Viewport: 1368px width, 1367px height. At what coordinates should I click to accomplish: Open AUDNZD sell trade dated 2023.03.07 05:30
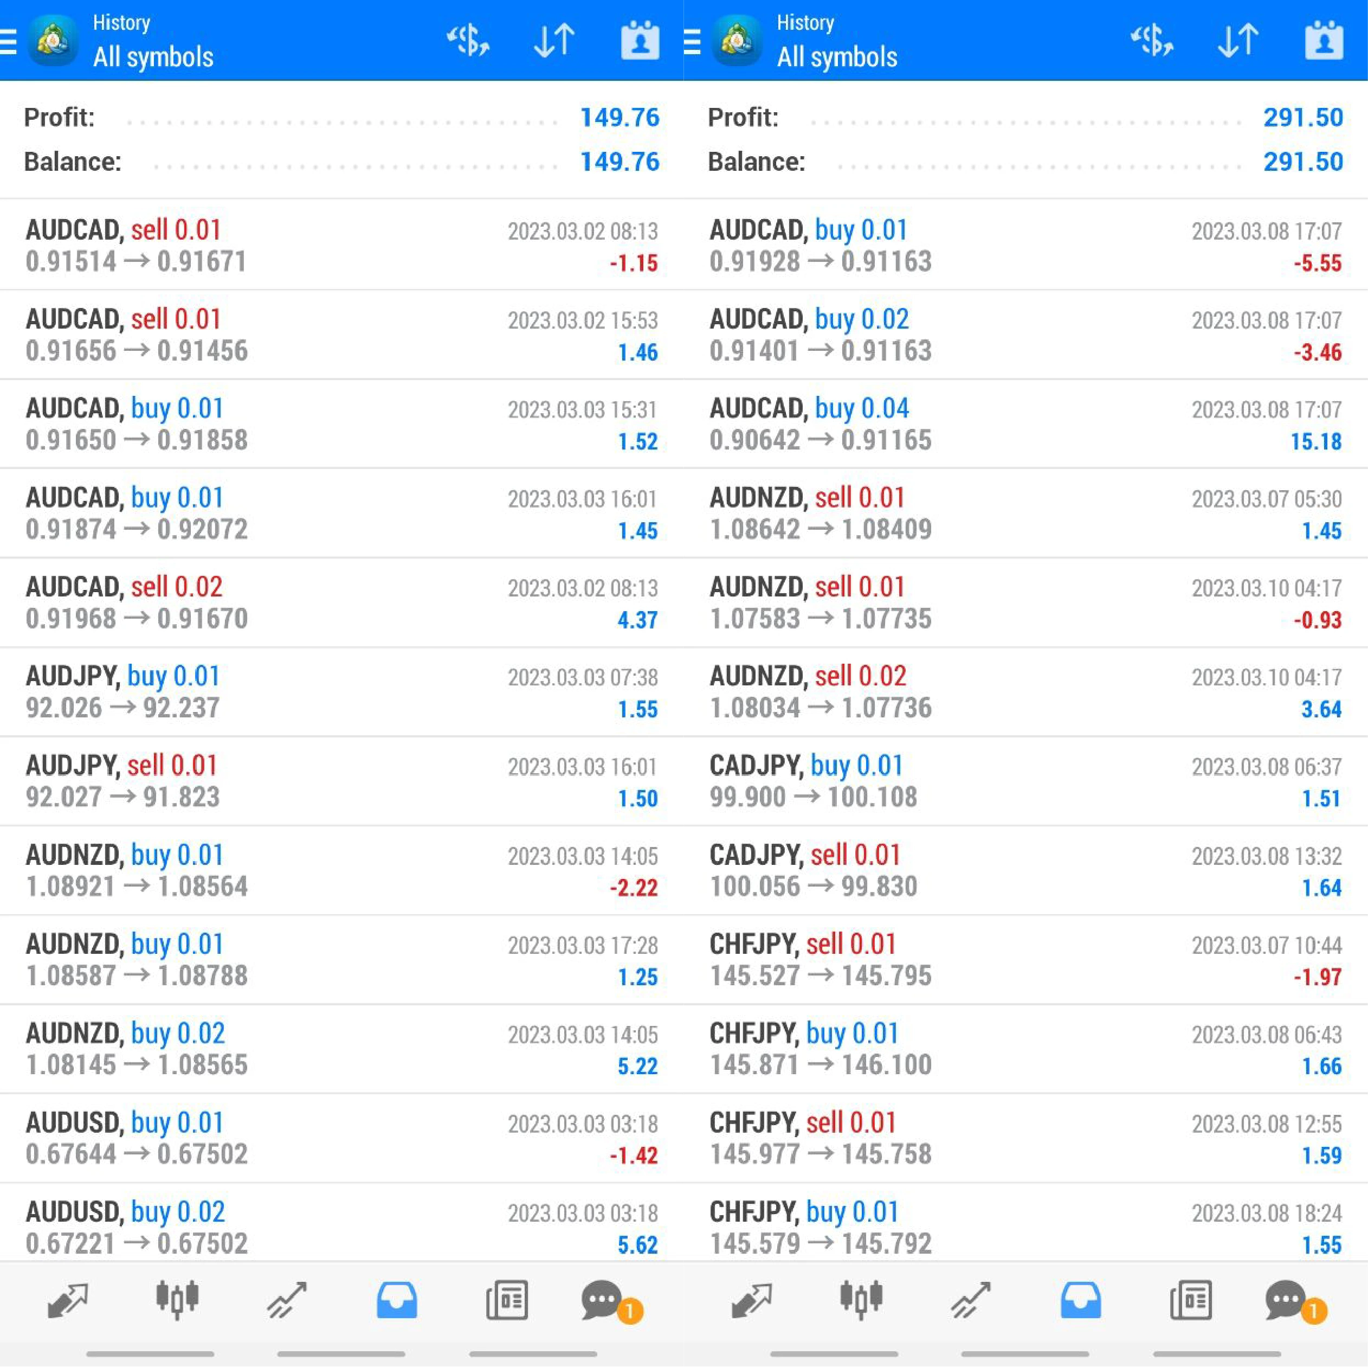(1026, 513)
